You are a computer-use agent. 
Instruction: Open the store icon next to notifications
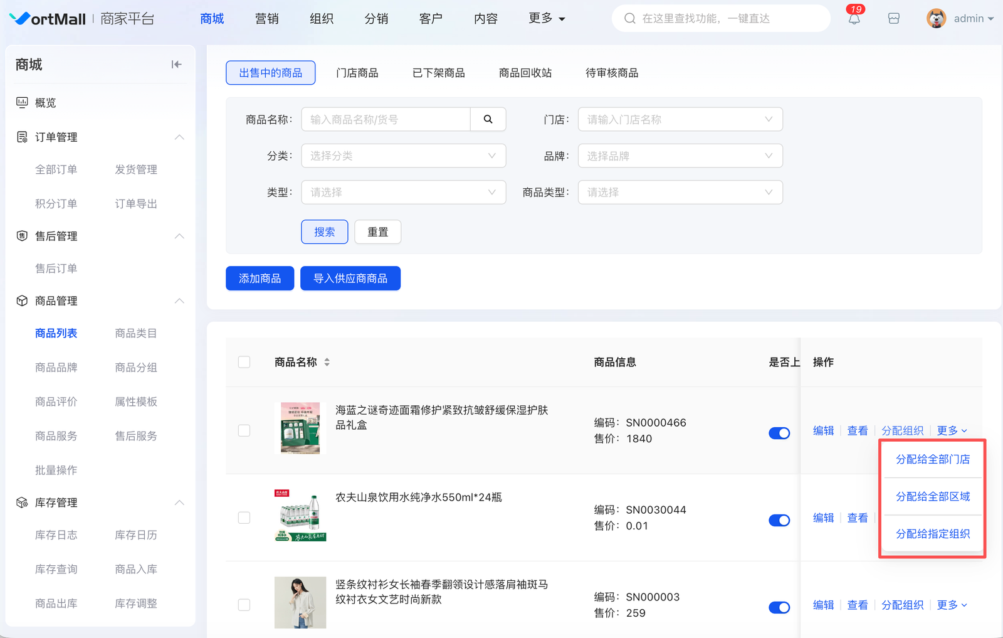pos(894,19)
